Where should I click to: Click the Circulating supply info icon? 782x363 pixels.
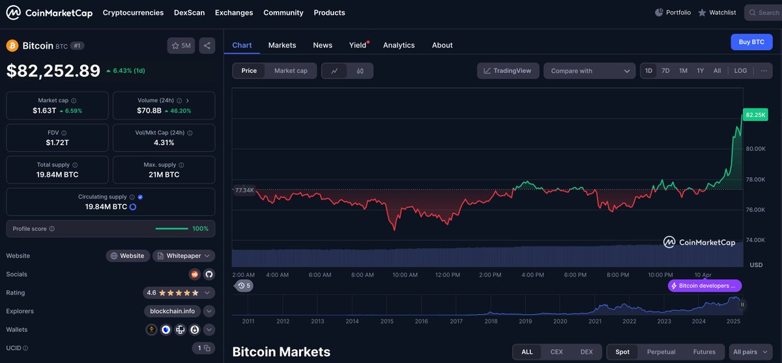point(132,197)
